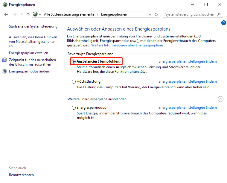The image size is (227, 183).
Task: Click the Energieoptionen breadcrumb segment
Action: pyautogui.click(x=114, y=14)
